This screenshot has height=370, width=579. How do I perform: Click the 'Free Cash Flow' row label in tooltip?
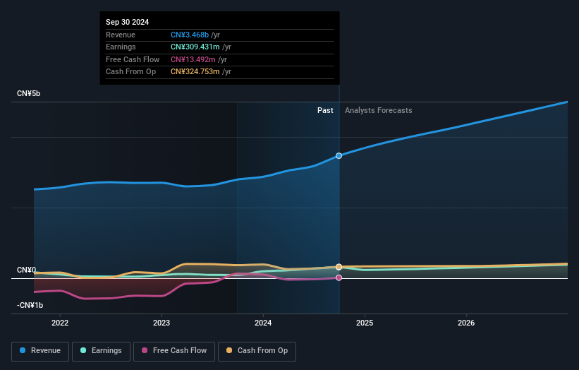coord(133,59)
